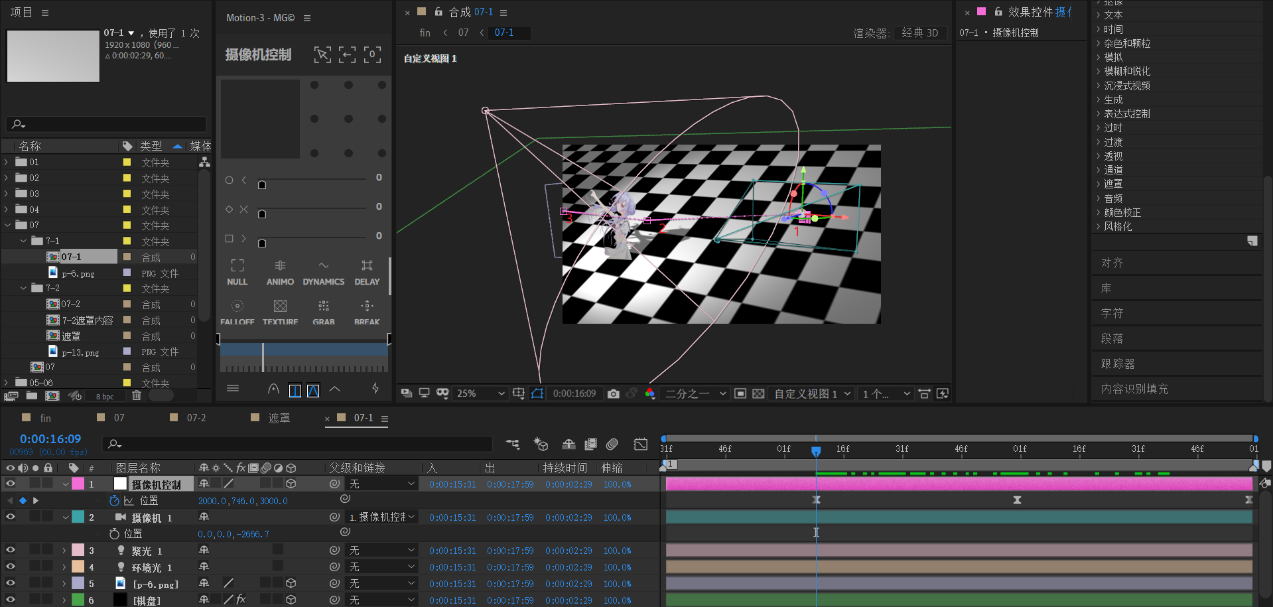Click first anchor icon beside 摄像机控制 title

(322, 54)
